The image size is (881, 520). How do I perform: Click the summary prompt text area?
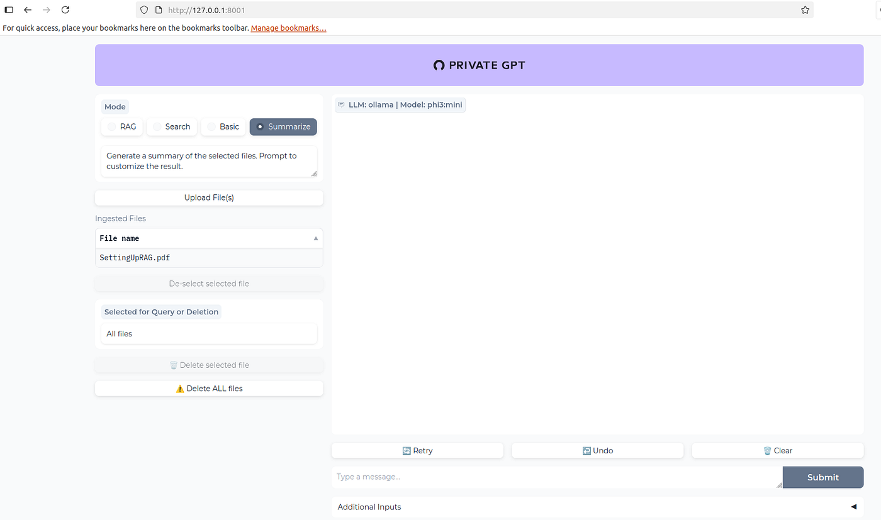209,161
